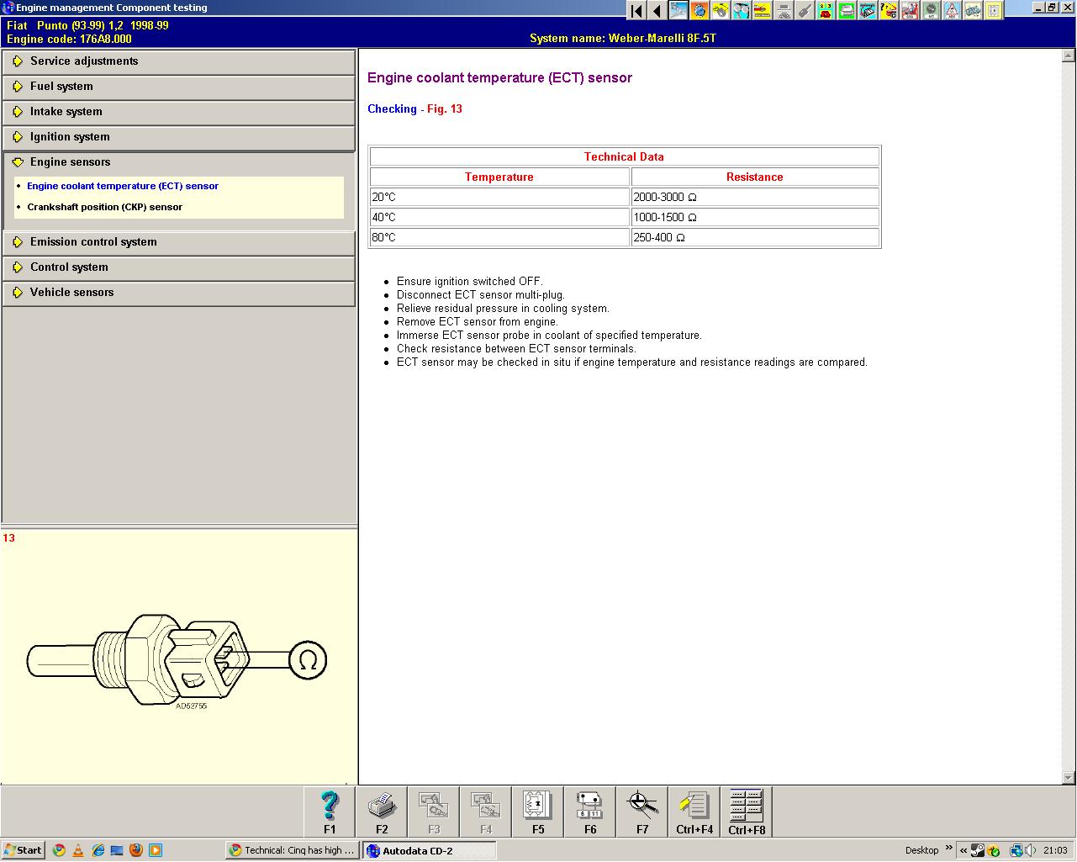Viewport: 1077px width, 862px height.
Task: Expand the Fuel system section
Action: click(179, 87)
